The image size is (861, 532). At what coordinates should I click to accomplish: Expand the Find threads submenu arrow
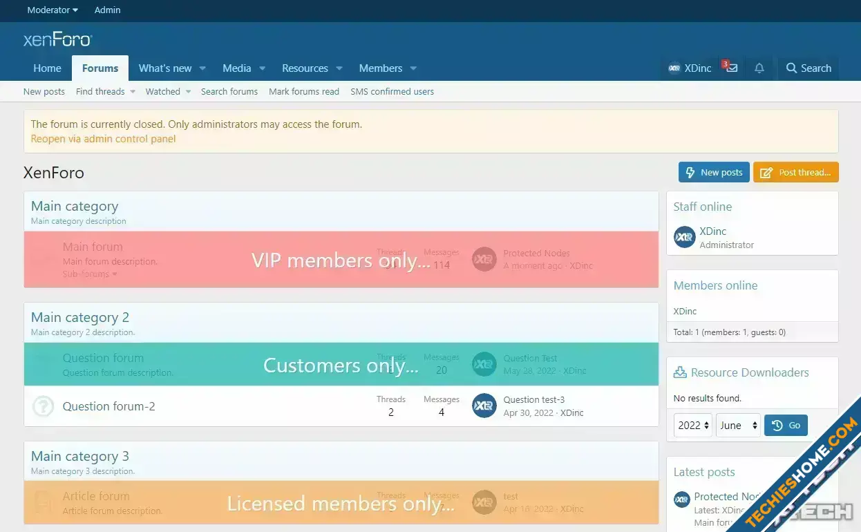133,92
